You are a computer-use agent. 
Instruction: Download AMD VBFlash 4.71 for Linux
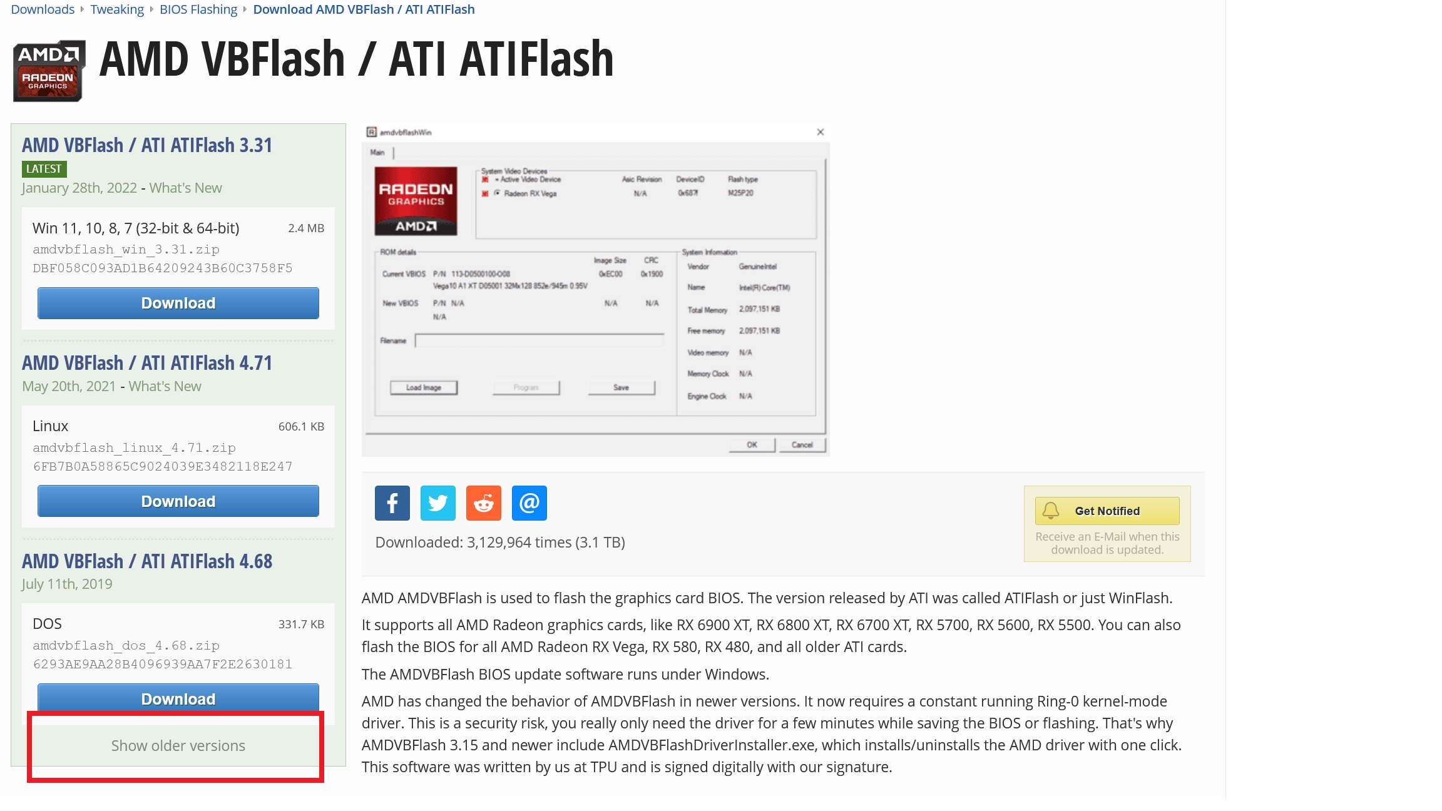tap(178, 501)
